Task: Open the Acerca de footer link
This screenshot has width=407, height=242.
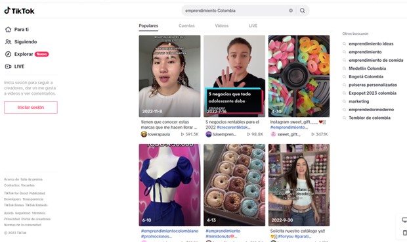Action: tap(11, 180)
